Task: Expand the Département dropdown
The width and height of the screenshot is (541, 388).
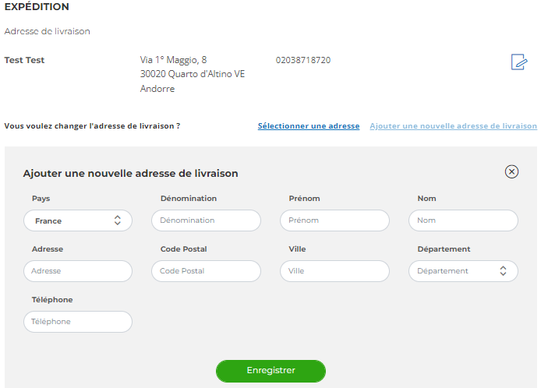Action: coord(463,271)
